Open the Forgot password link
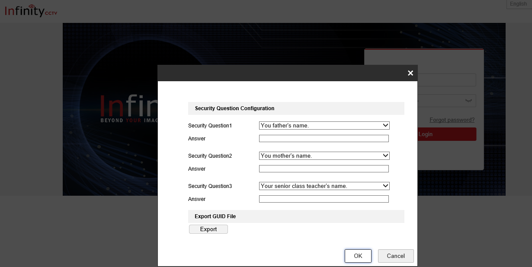Screen dimensions: 532x267 pyautogui.click(x=452, y=120)
